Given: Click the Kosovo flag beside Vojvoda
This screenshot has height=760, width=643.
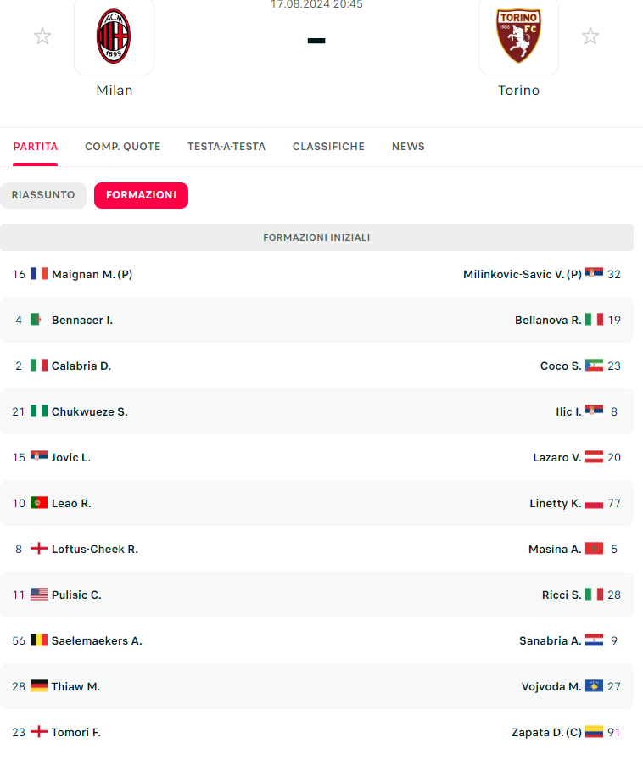Looking at the screenshot, I should [594, 686].
